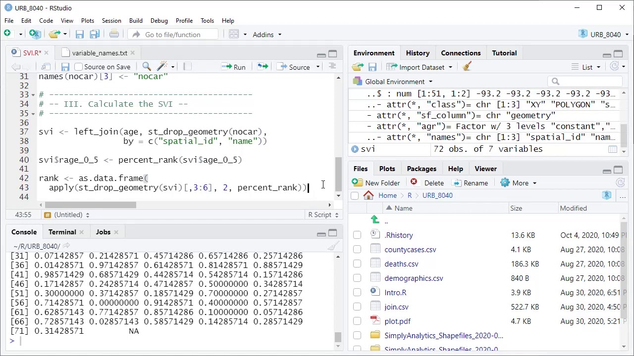Open an existing file via folder icon

pos(54,34)
